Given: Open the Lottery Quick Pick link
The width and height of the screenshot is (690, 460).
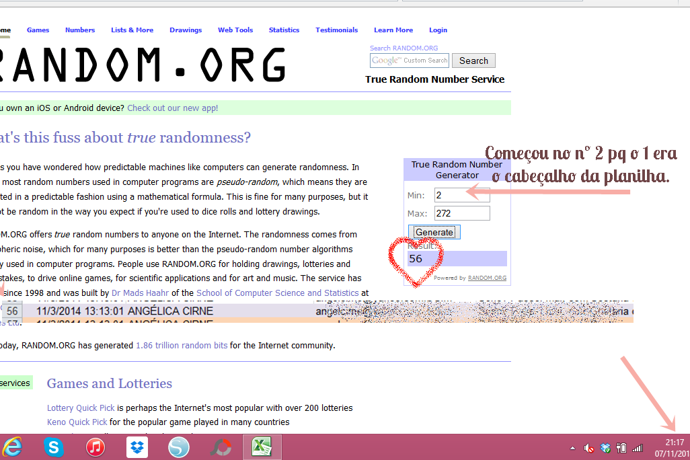Looking at the screenshot, I should 81,408.
